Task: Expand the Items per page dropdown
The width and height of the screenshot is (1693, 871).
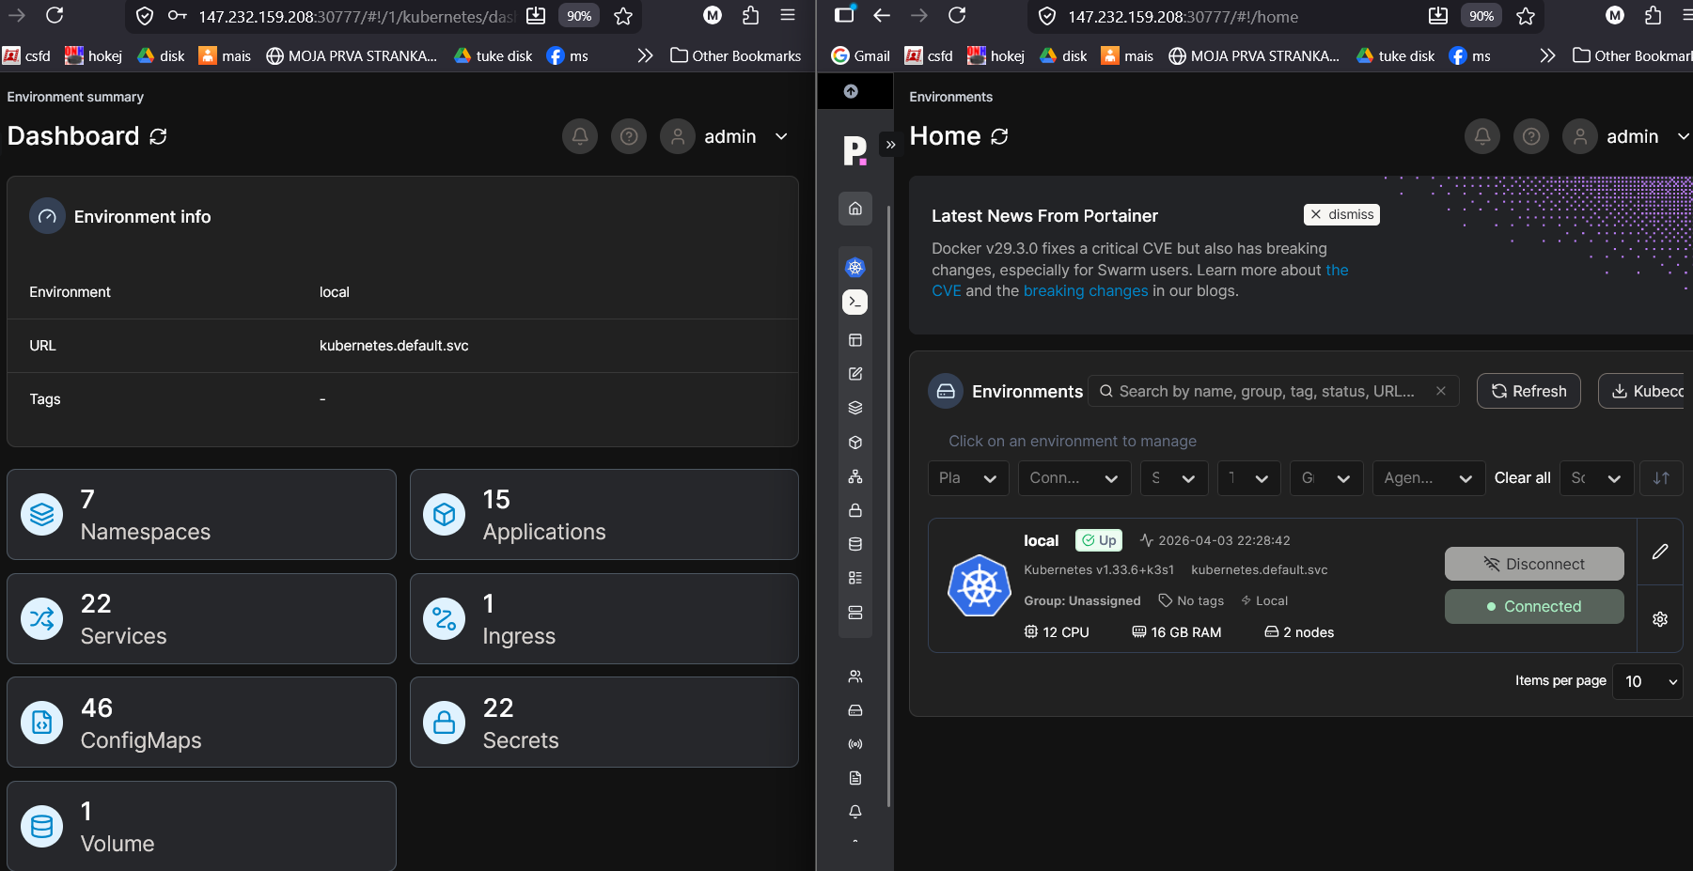Action: pyautogui.click(x=1647, y=681)
